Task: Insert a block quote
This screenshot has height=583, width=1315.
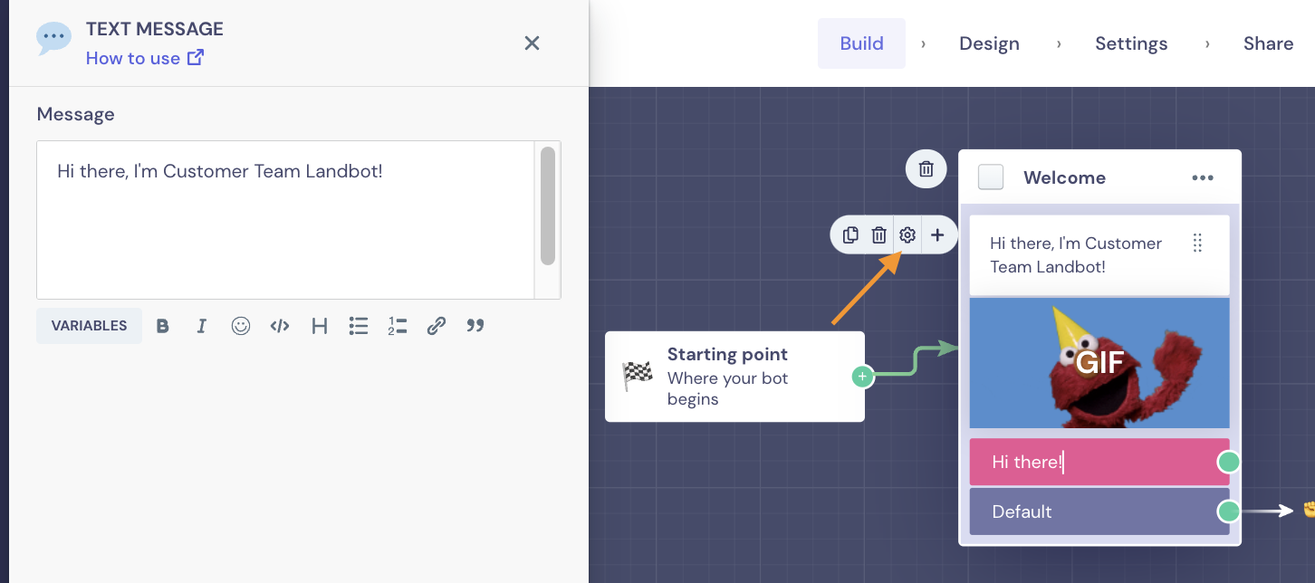Action: (x=475, y=326)
